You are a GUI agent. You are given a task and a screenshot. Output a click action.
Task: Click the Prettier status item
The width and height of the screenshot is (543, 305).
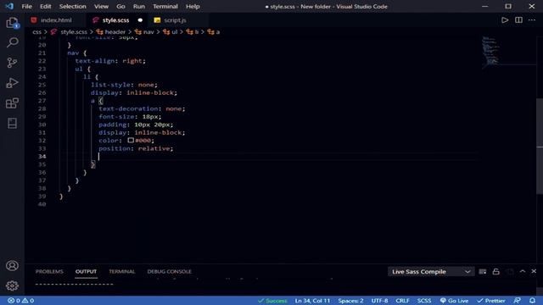pos(491,301)
